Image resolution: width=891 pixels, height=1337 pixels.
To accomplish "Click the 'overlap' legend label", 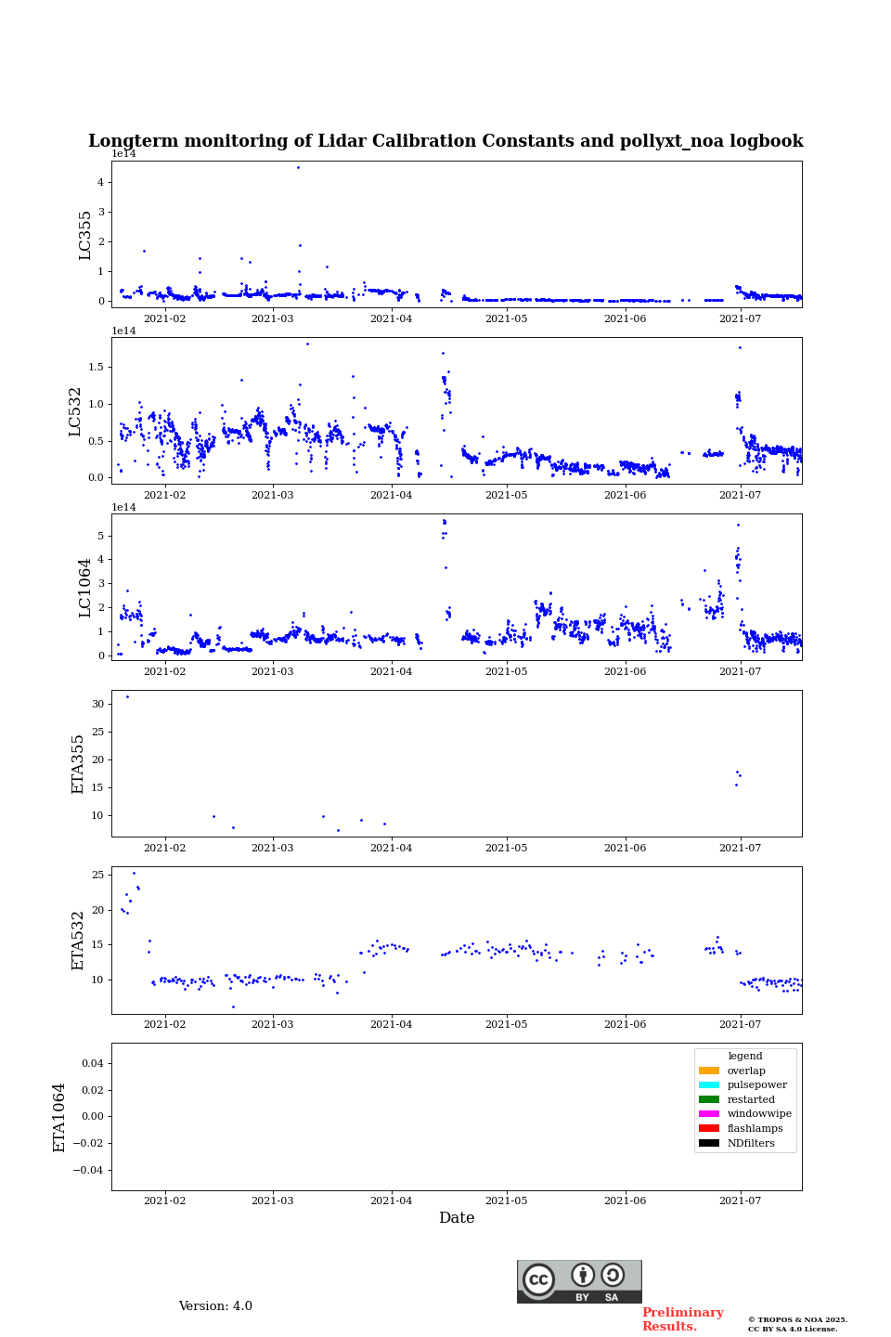I will click(x=746, y=1071).
